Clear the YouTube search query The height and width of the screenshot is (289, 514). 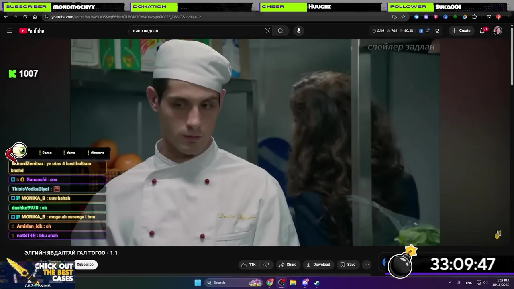(267, 31)
